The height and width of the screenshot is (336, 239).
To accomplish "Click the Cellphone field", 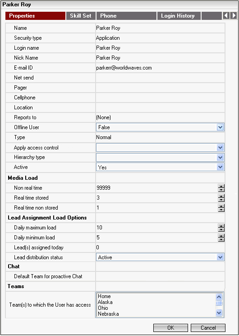I will (x=160, y=98).
